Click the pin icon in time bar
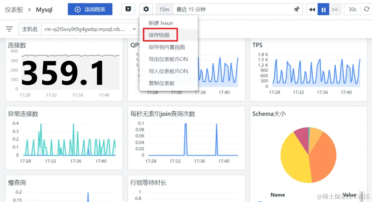 297,9
